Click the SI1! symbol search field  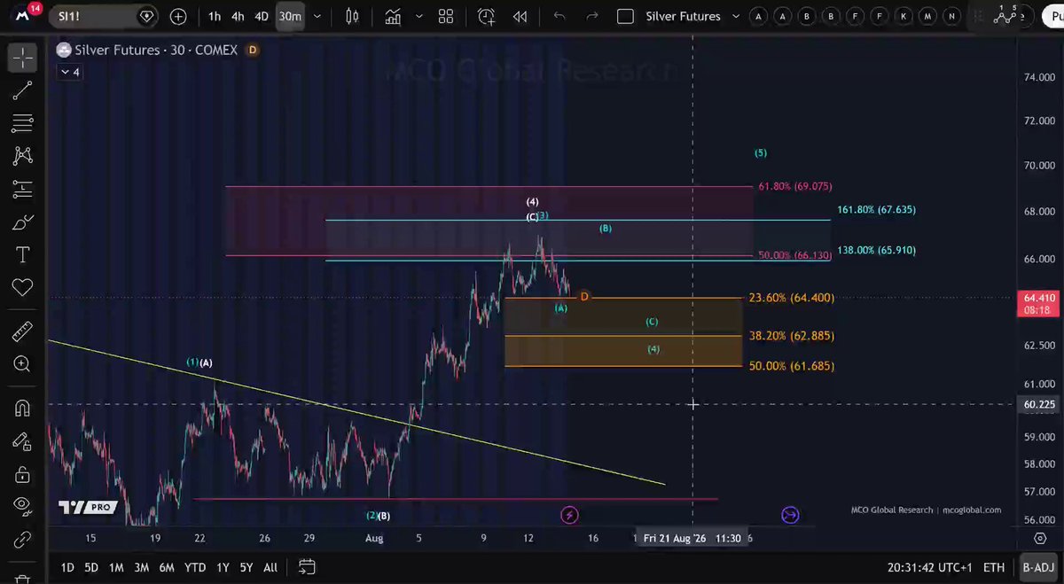tap(105, 16)
